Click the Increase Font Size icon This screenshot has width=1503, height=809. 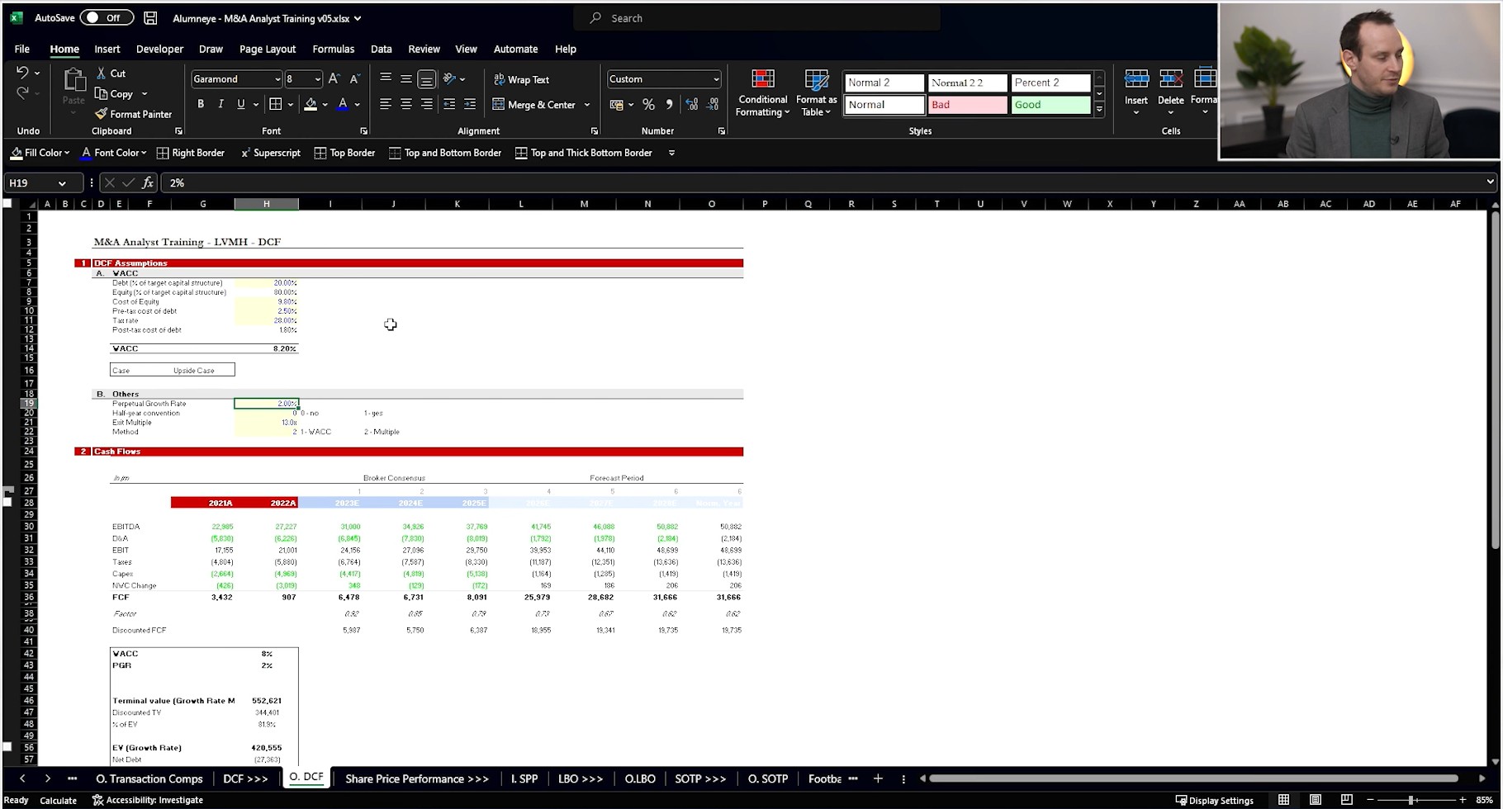coord(334,79)
